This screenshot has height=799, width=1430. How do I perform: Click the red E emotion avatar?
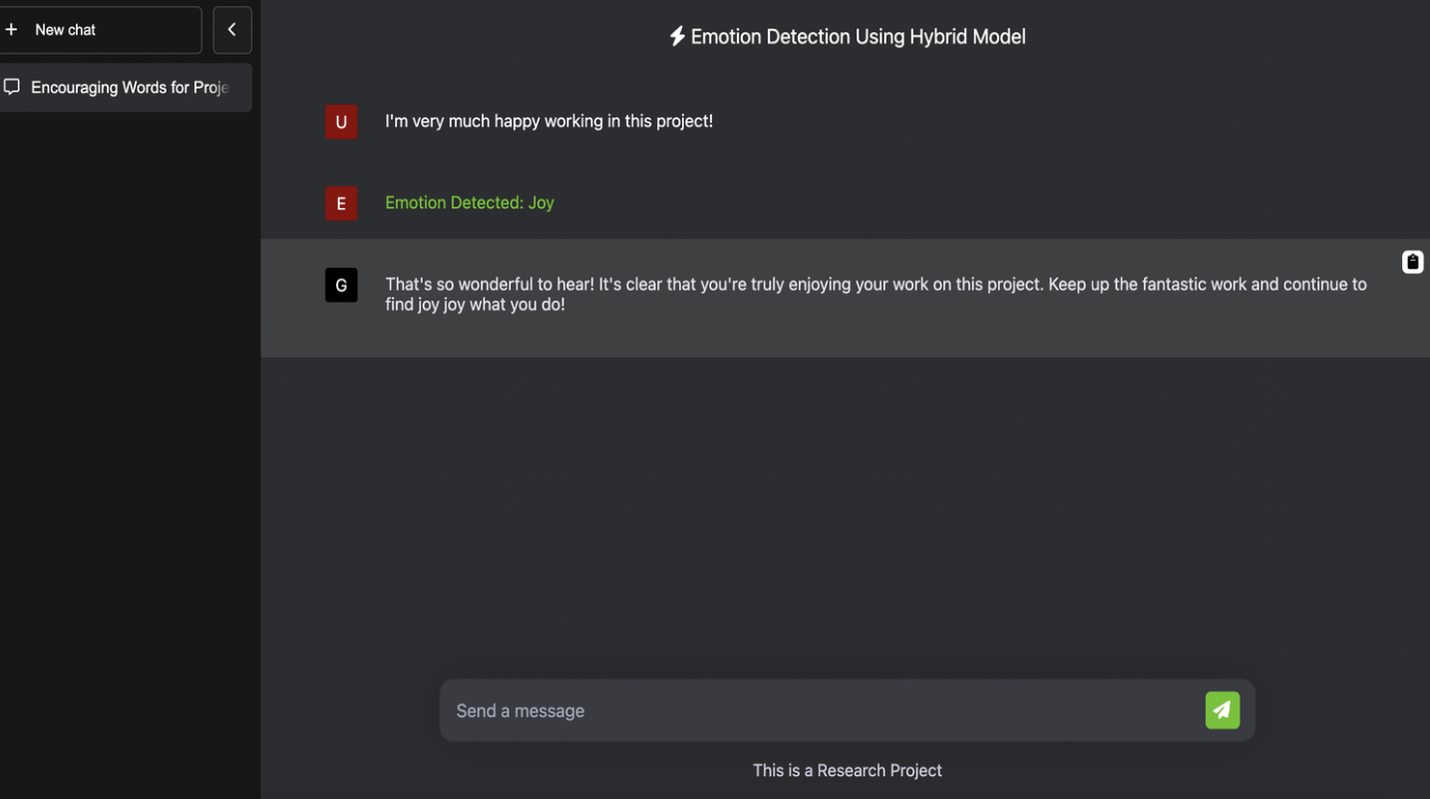click(341, 203)
